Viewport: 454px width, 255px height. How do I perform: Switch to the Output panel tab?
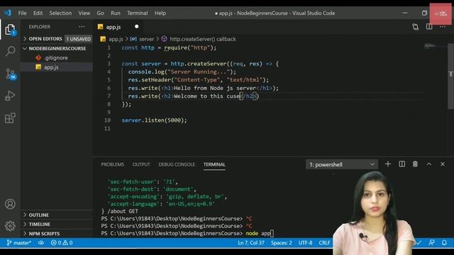point(141,164)
